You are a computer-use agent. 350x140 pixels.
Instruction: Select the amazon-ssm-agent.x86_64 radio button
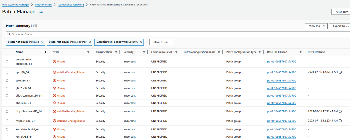coord(7,62)
